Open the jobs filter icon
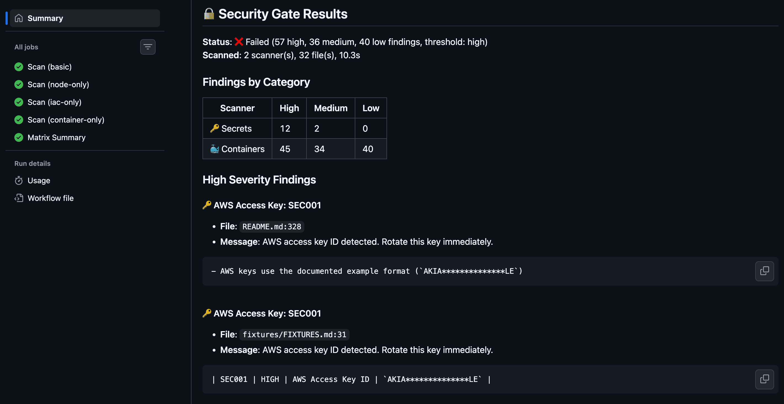Image resolution: width=784 pixels, height=404 pixels. pyautogui.click(x=148, y=47)
